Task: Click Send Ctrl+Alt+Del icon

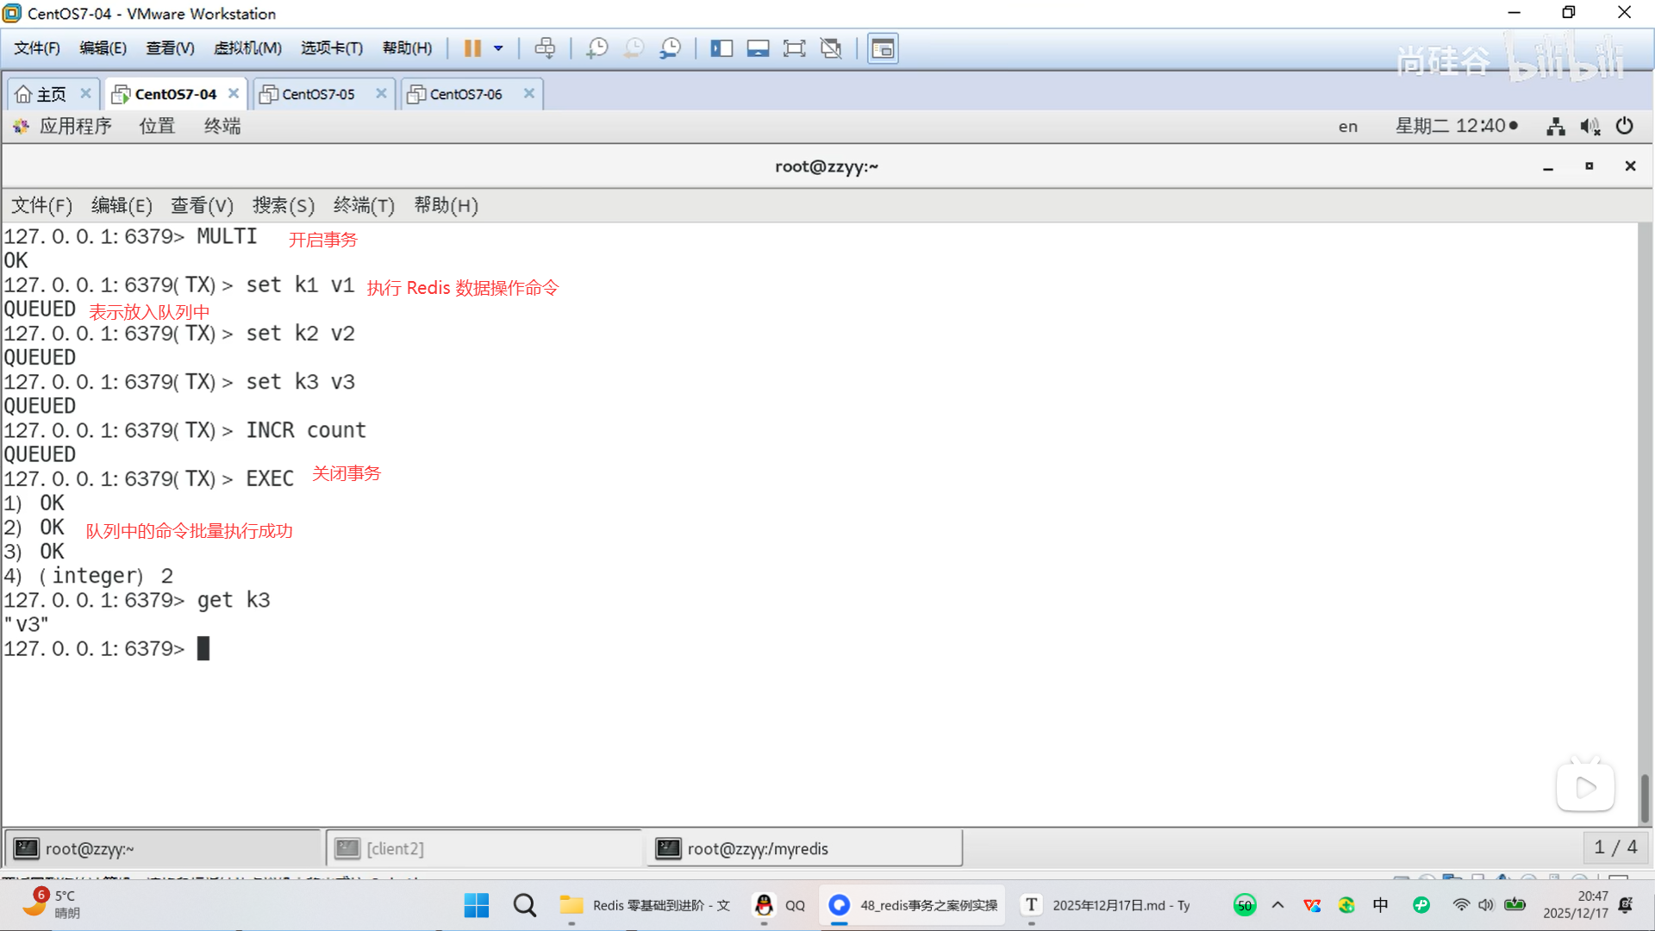Action: [x=545, y=48]
